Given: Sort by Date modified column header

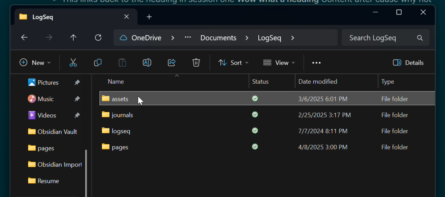Looking at the screenshot, I should click(x=318, y=82).
